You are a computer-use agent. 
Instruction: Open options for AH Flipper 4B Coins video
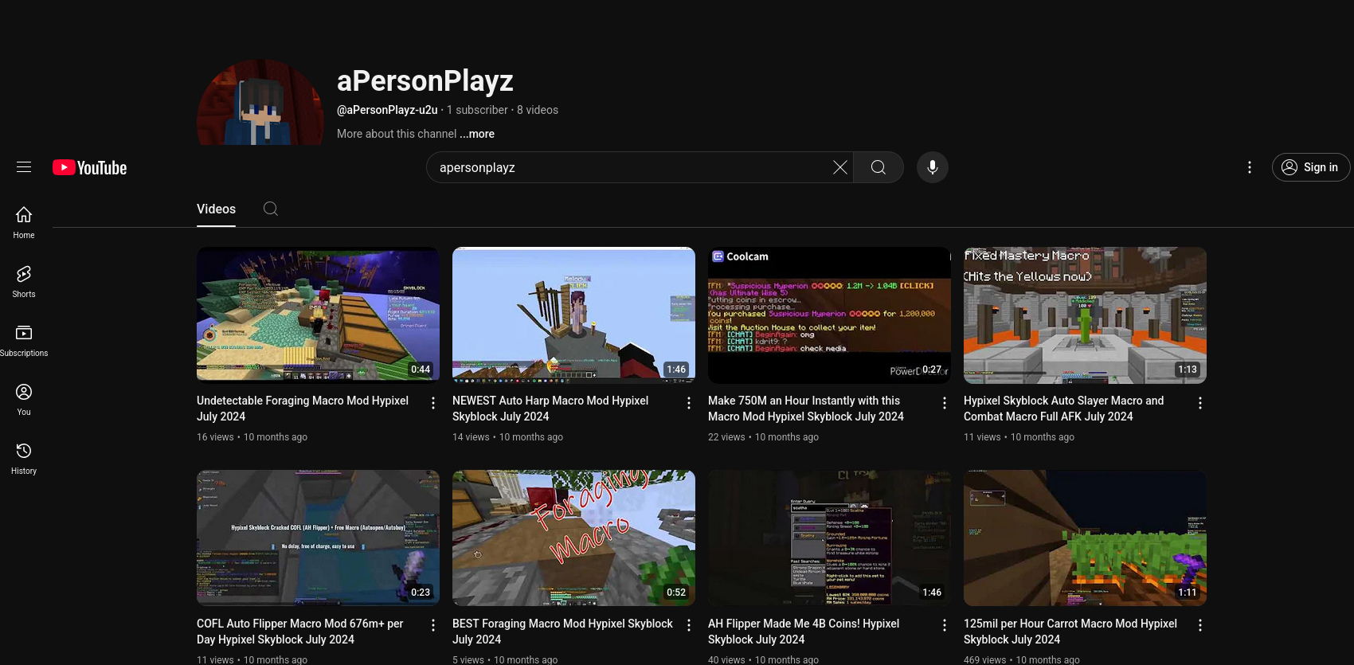[945, 626]
